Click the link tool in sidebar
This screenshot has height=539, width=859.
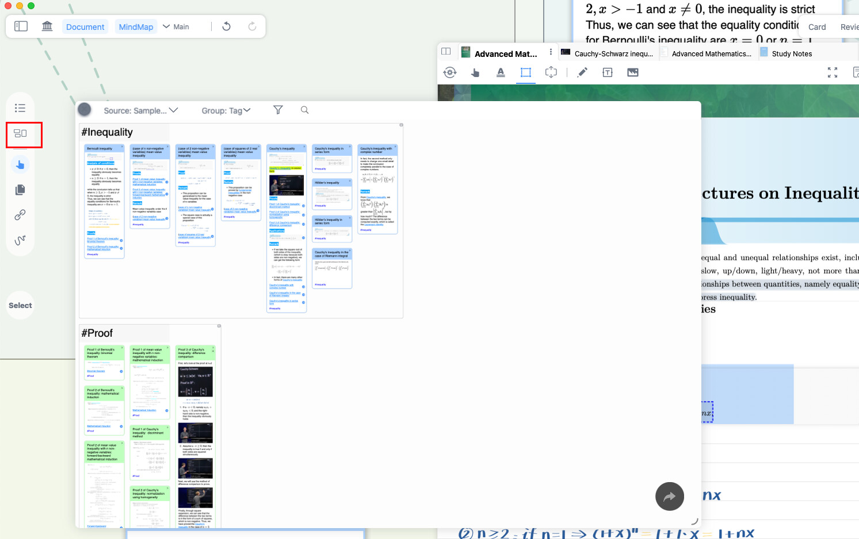[x=20, y=215]
